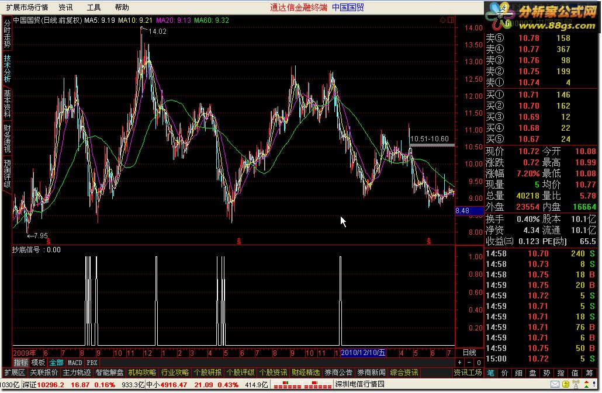
Task: Select the 细 detail tab
Action: click(x=518, y=373)
